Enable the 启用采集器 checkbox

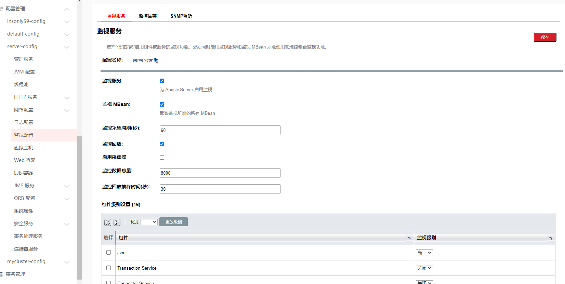[162, 158]
